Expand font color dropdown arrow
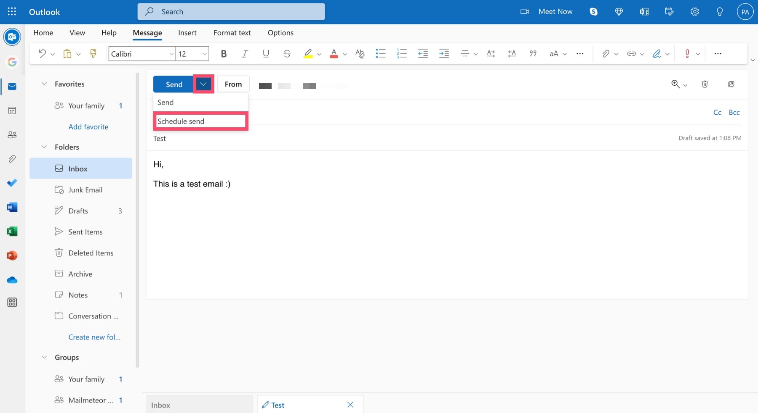This screenshot has width=758, height=413. tap(345, 54)
